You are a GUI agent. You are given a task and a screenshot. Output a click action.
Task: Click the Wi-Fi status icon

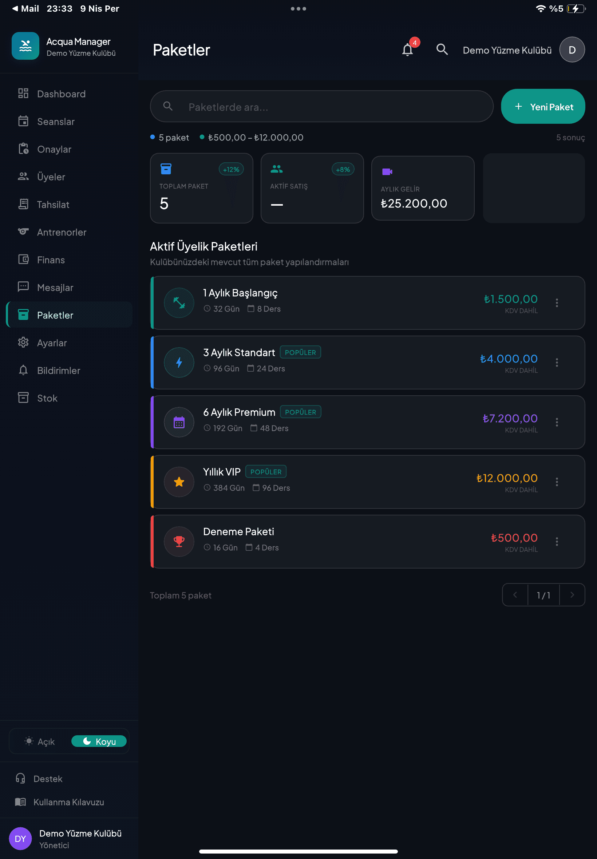coord(541,9)
